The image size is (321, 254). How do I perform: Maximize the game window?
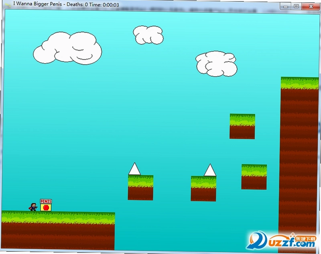(x=296, y=6)
